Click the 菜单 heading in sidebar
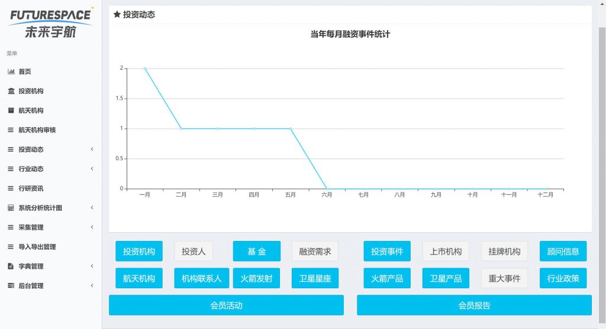Screen dimensions: 606x329 (12, 53)
